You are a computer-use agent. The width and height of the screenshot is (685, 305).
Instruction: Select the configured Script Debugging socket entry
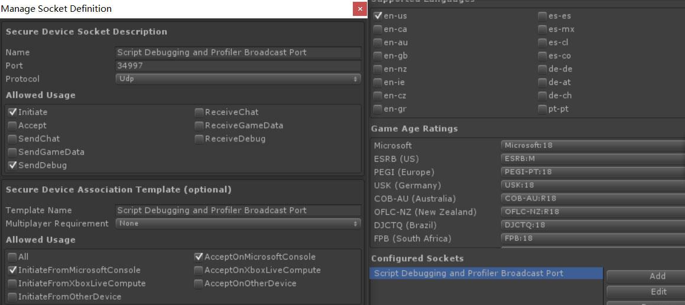click(x=486, y=274)
